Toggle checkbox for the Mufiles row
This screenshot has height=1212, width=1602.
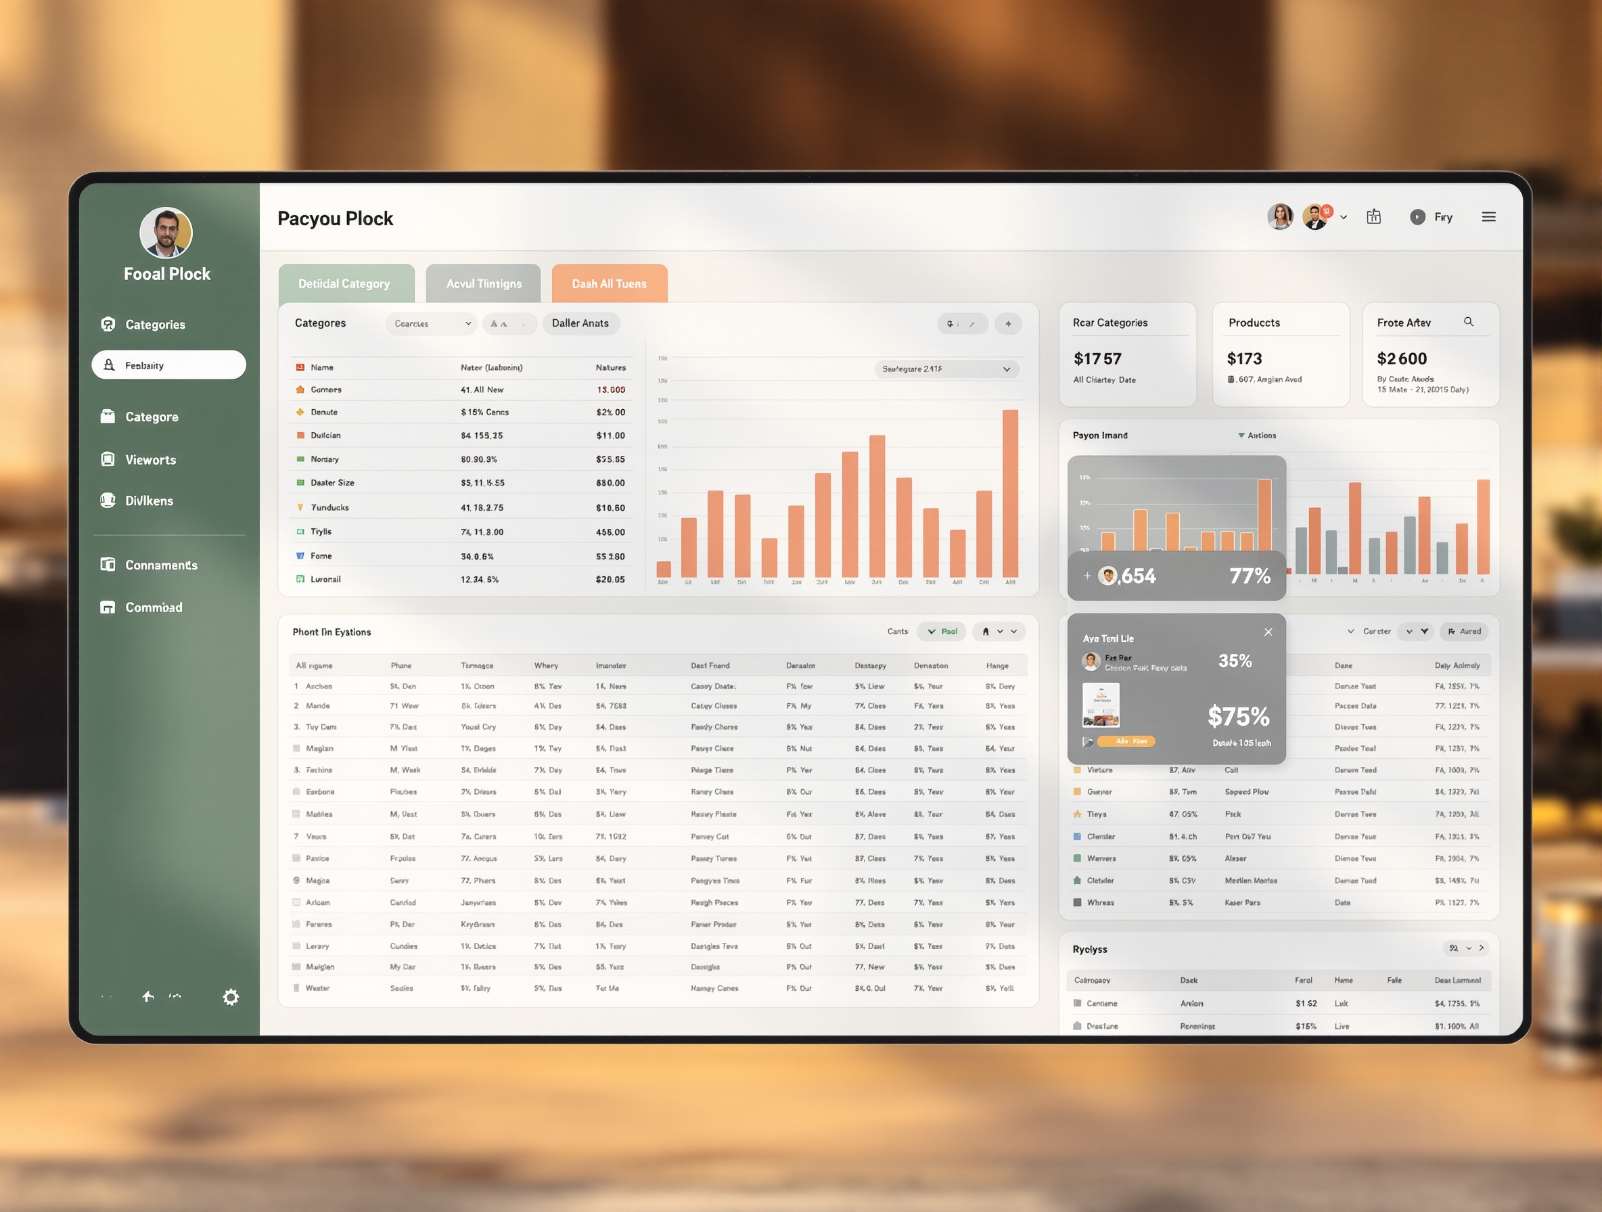(296, 814)
